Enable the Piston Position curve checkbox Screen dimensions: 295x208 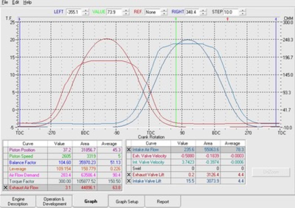(x=6, y=150)
